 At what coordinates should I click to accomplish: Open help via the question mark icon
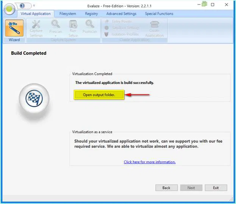pos(22,6)
